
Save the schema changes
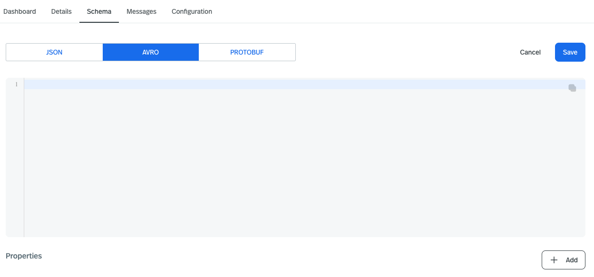click(x=570, y=52)
